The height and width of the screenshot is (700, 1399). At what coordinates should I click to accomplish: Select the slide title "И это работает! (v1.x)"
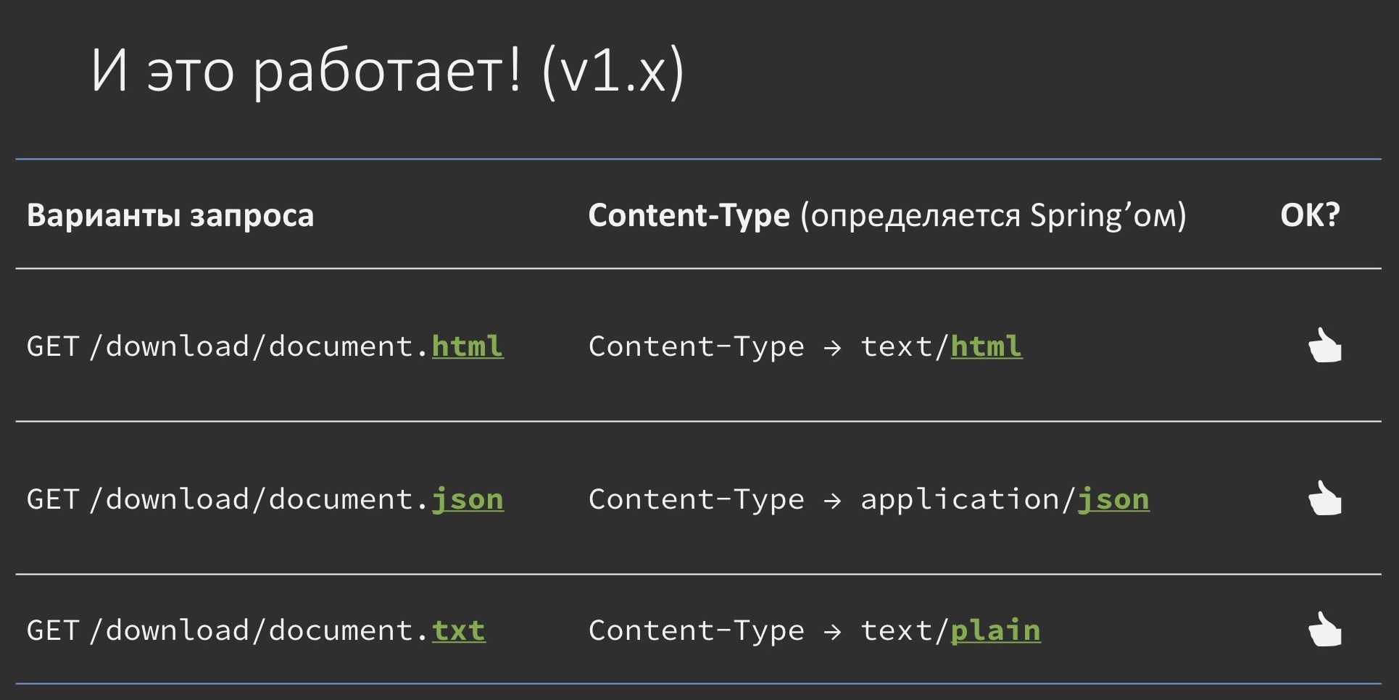(387, 71)
